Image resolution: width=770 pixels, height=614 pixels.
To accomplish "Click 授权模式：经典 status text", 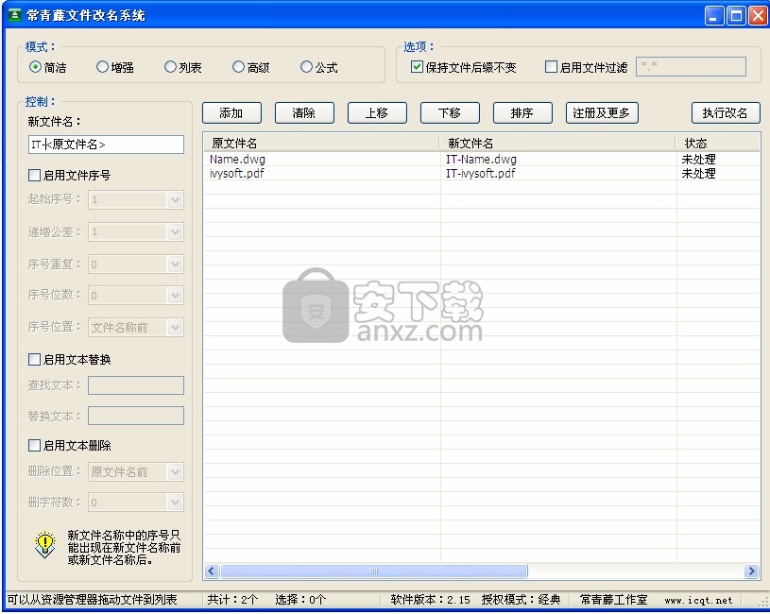I will (x=521, y=599).
